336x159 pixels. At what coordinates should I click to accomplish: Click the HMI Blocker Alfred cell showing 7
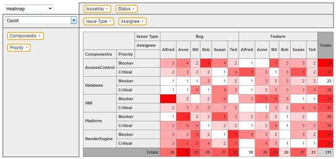[168, 99]
